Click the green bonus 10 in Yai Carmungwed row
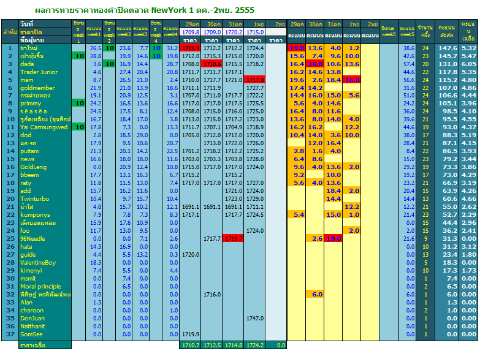The height and width of the screenshot is (351, 480). click(78, 127)
